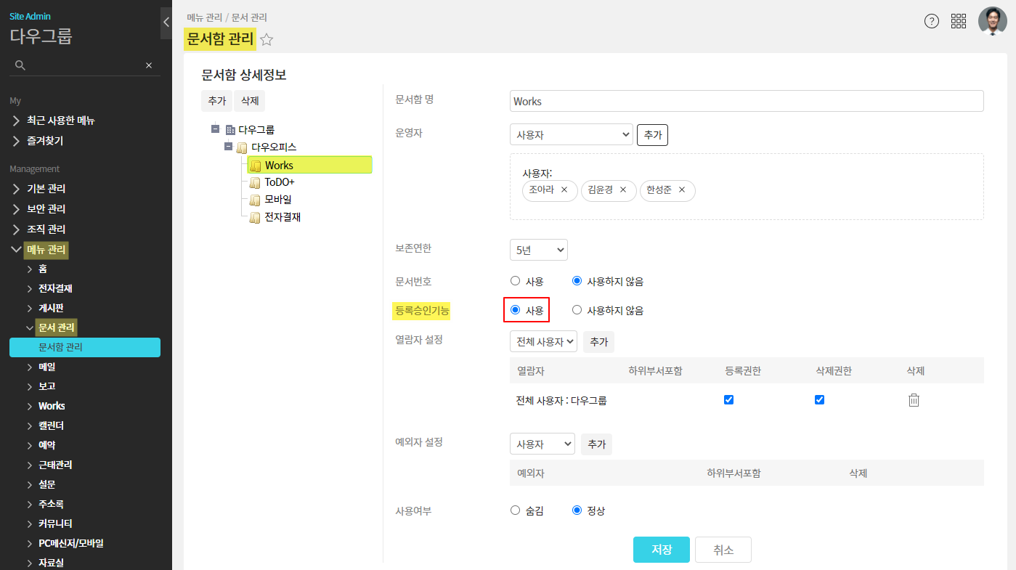Click the 저장 button
Screen dimensions: 1016x570
(661, 550)
